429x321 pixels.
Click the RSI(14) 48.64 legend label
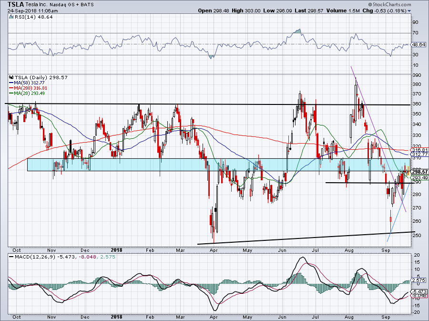coord(34,17)
